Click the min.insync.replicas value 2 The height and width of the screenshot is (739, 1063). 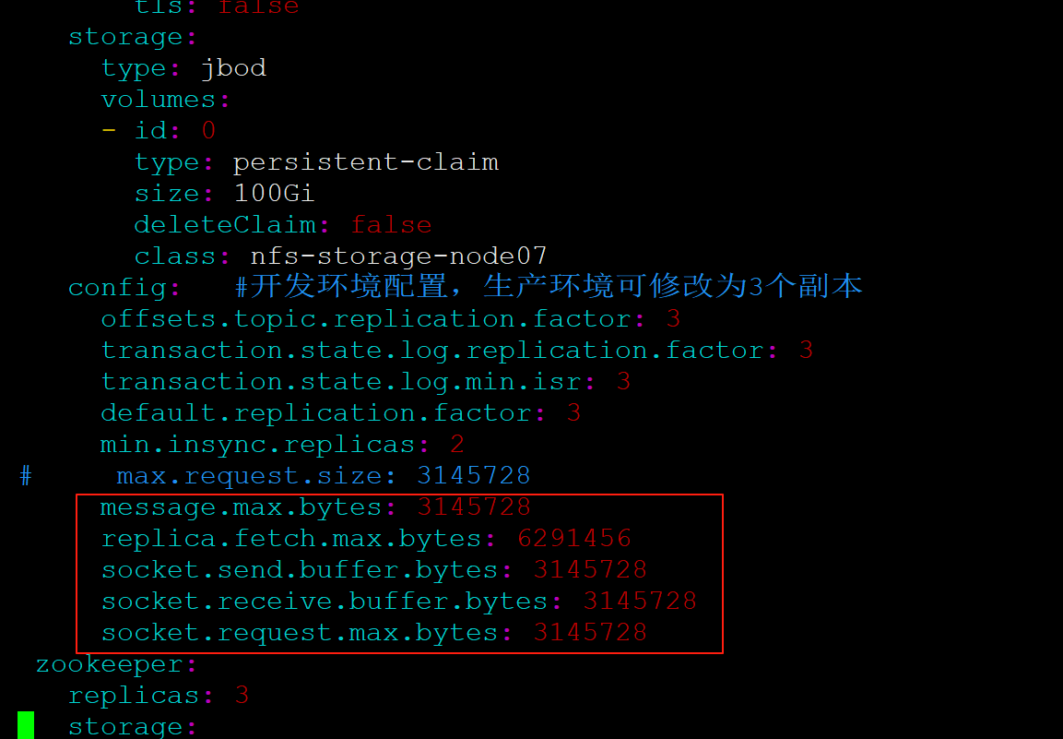click(x=457, y=445)
